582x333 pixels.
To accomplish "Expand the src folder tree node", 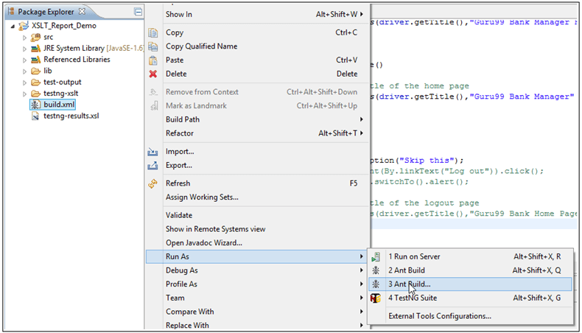I will 25,37.
